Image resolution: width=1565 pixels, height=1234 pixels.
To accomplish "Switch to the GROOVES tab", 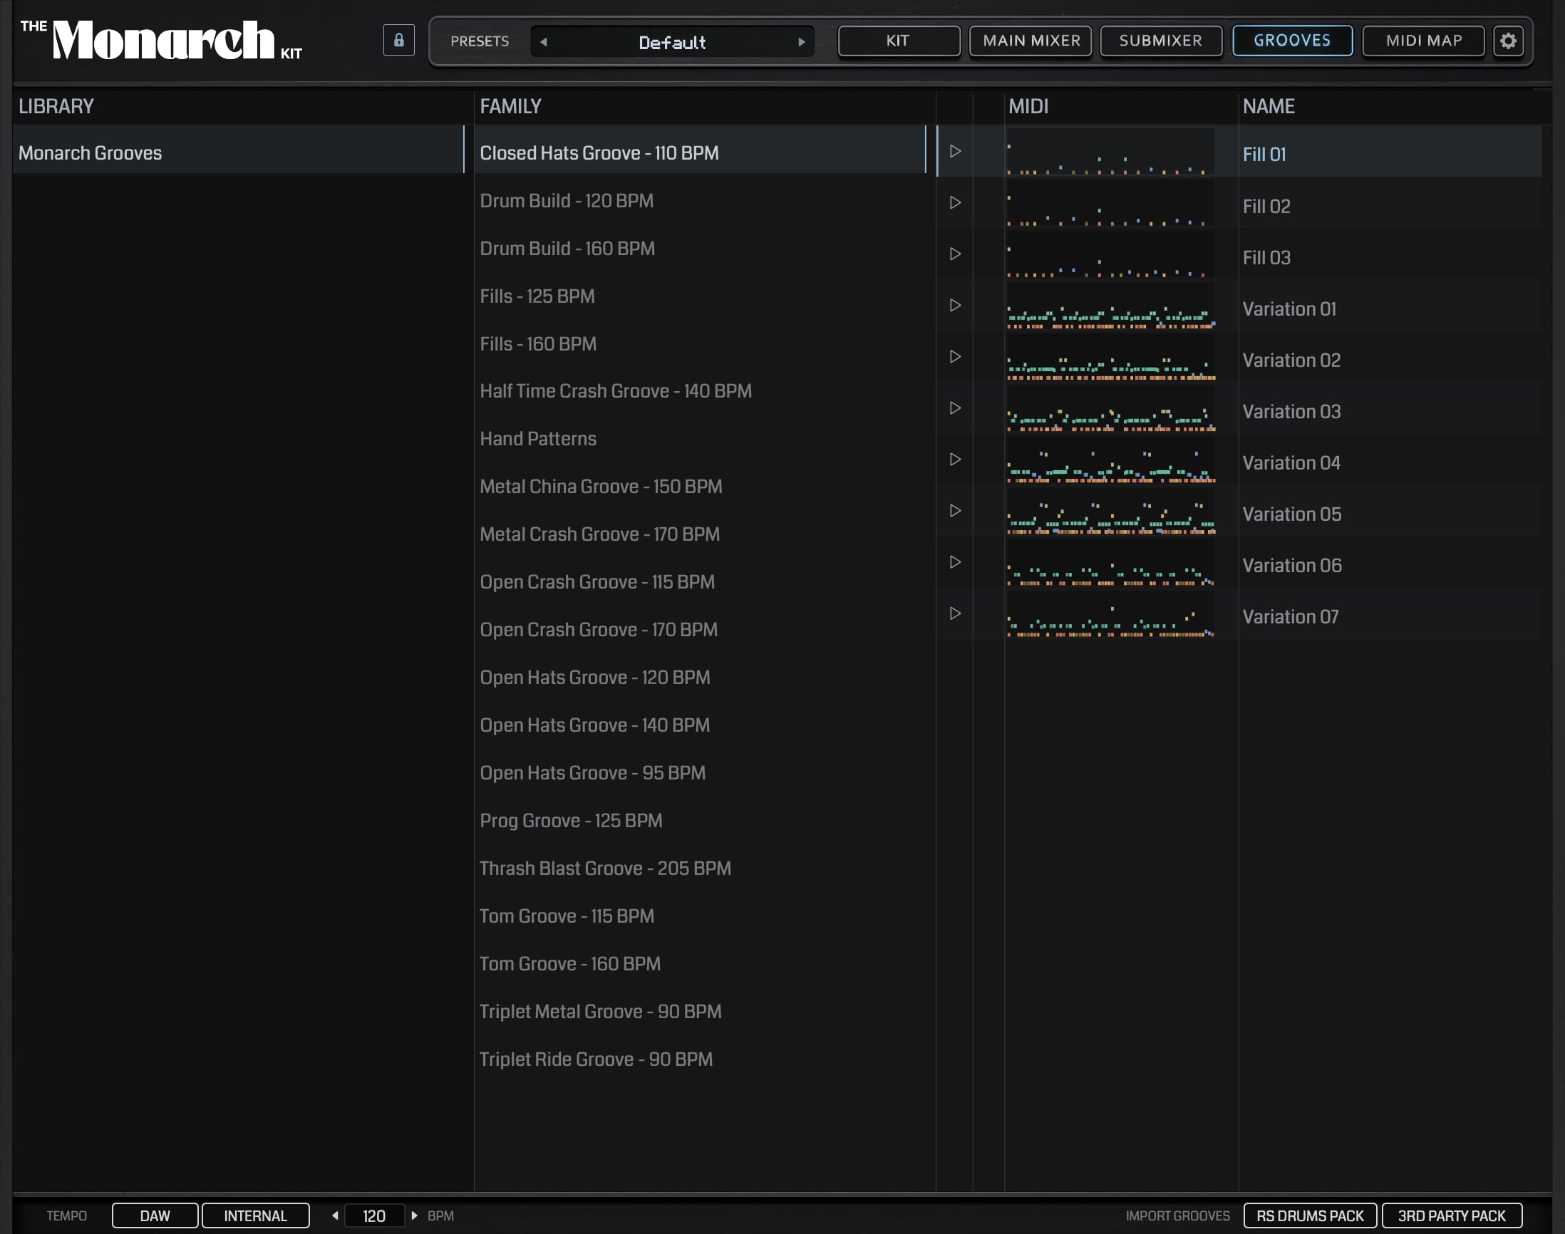I will (1292, 41).
